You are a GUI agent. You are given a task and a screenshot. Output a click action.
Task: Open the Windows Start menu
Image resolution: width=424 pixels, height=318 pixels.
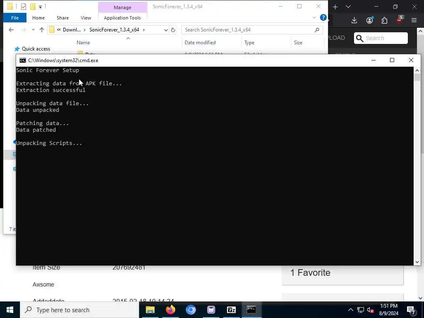10,310
